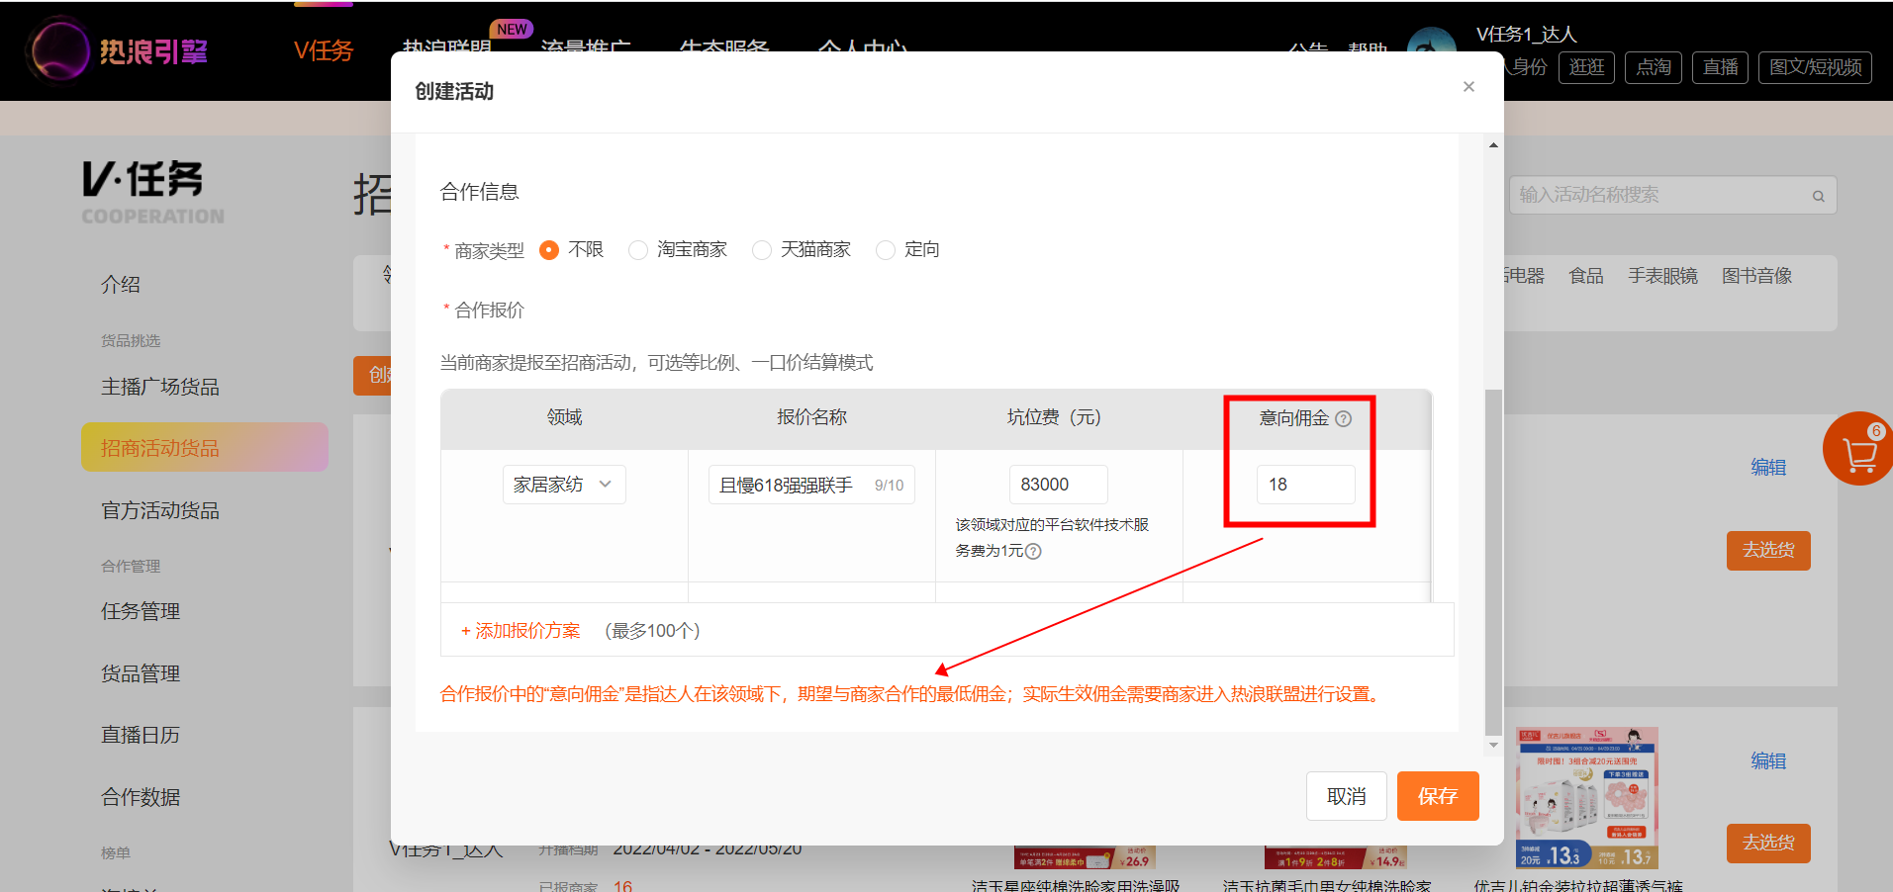
Task: Choose the 天猫商家 radio option
Action: (762, 250)
